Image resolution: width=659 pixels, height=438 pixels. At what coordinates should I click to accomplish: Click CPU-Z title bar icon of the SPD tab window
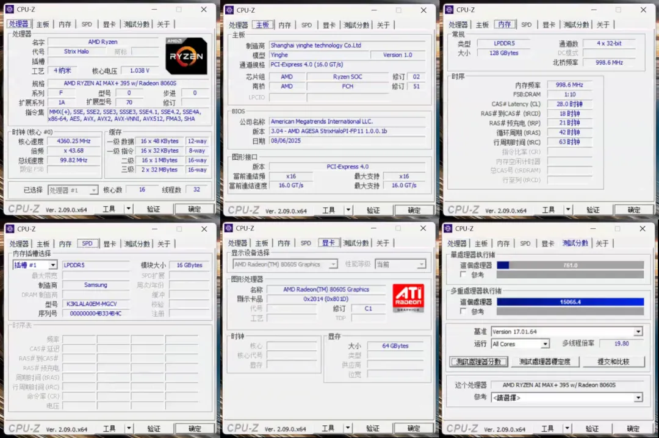point(9,229)
